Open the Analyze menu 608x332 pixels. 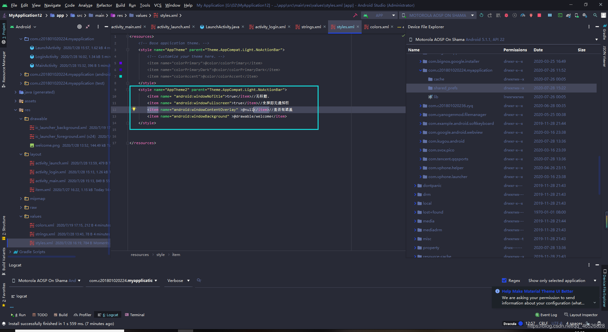coord(85,5)
